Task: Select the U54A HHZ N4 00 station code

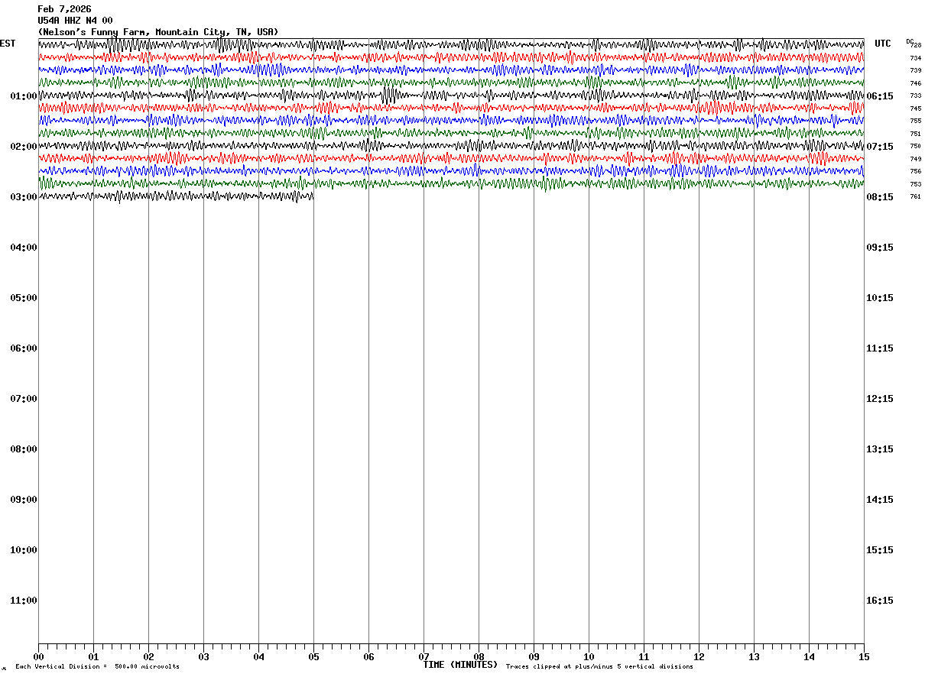Action: 75,21
